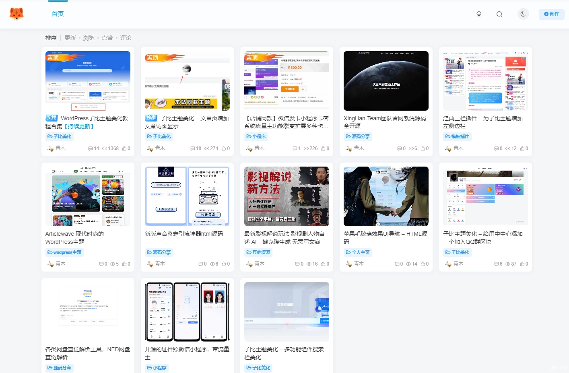Click the badge/medal icon in top bar

[479, 14]
